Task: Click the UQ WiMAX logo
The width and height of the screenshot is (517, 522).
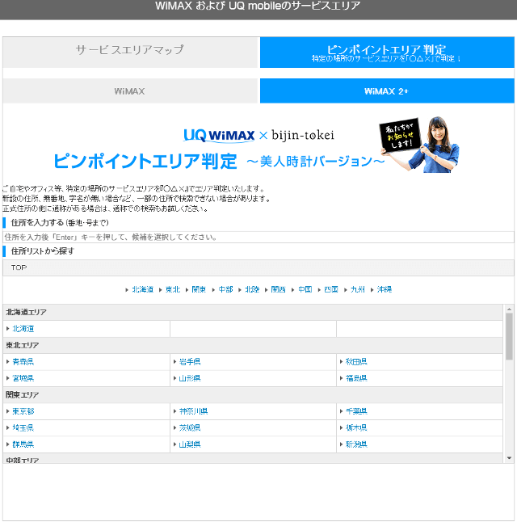Action: click(x=219, y=136)
